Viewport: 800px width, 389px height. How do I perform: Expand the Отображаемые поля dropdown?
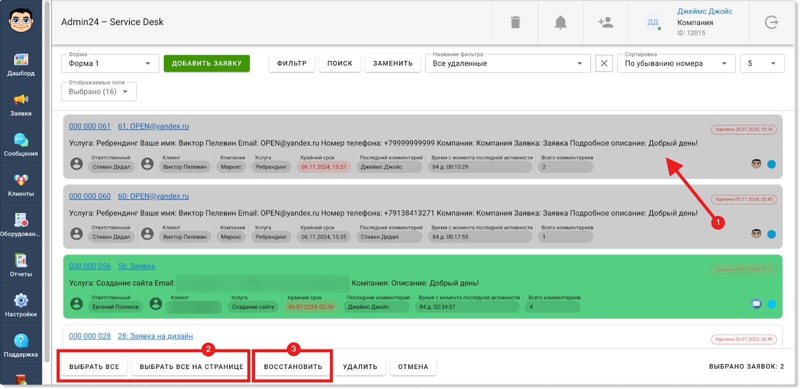click(99, 91)
